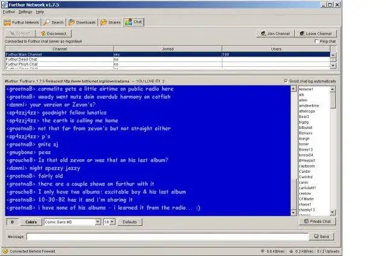Viewport: 386px width, 256px height.
Task: Click the topic text about 1.7.5 release
Action: pos(85,81)
